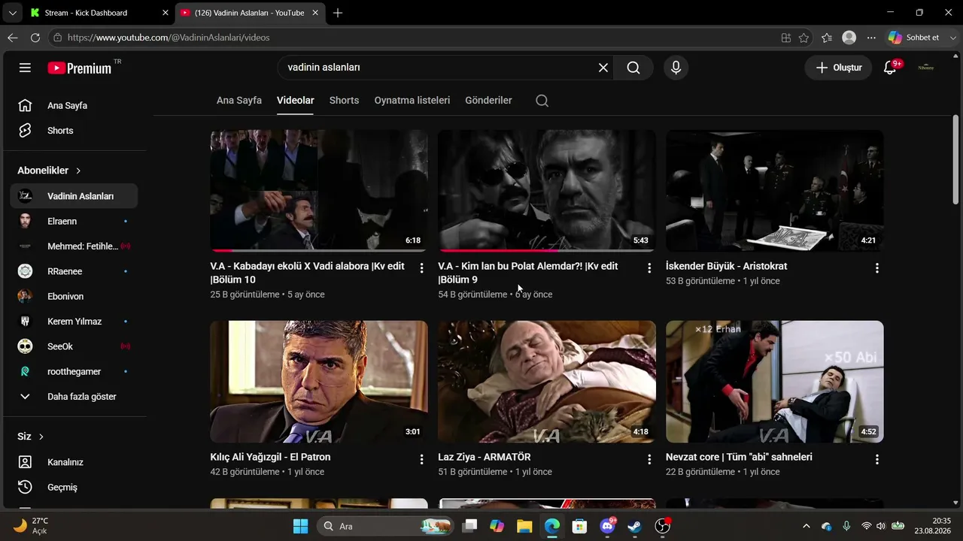
Task: Open Geçmiş history in the sidebar
Action: pos(74,487)
